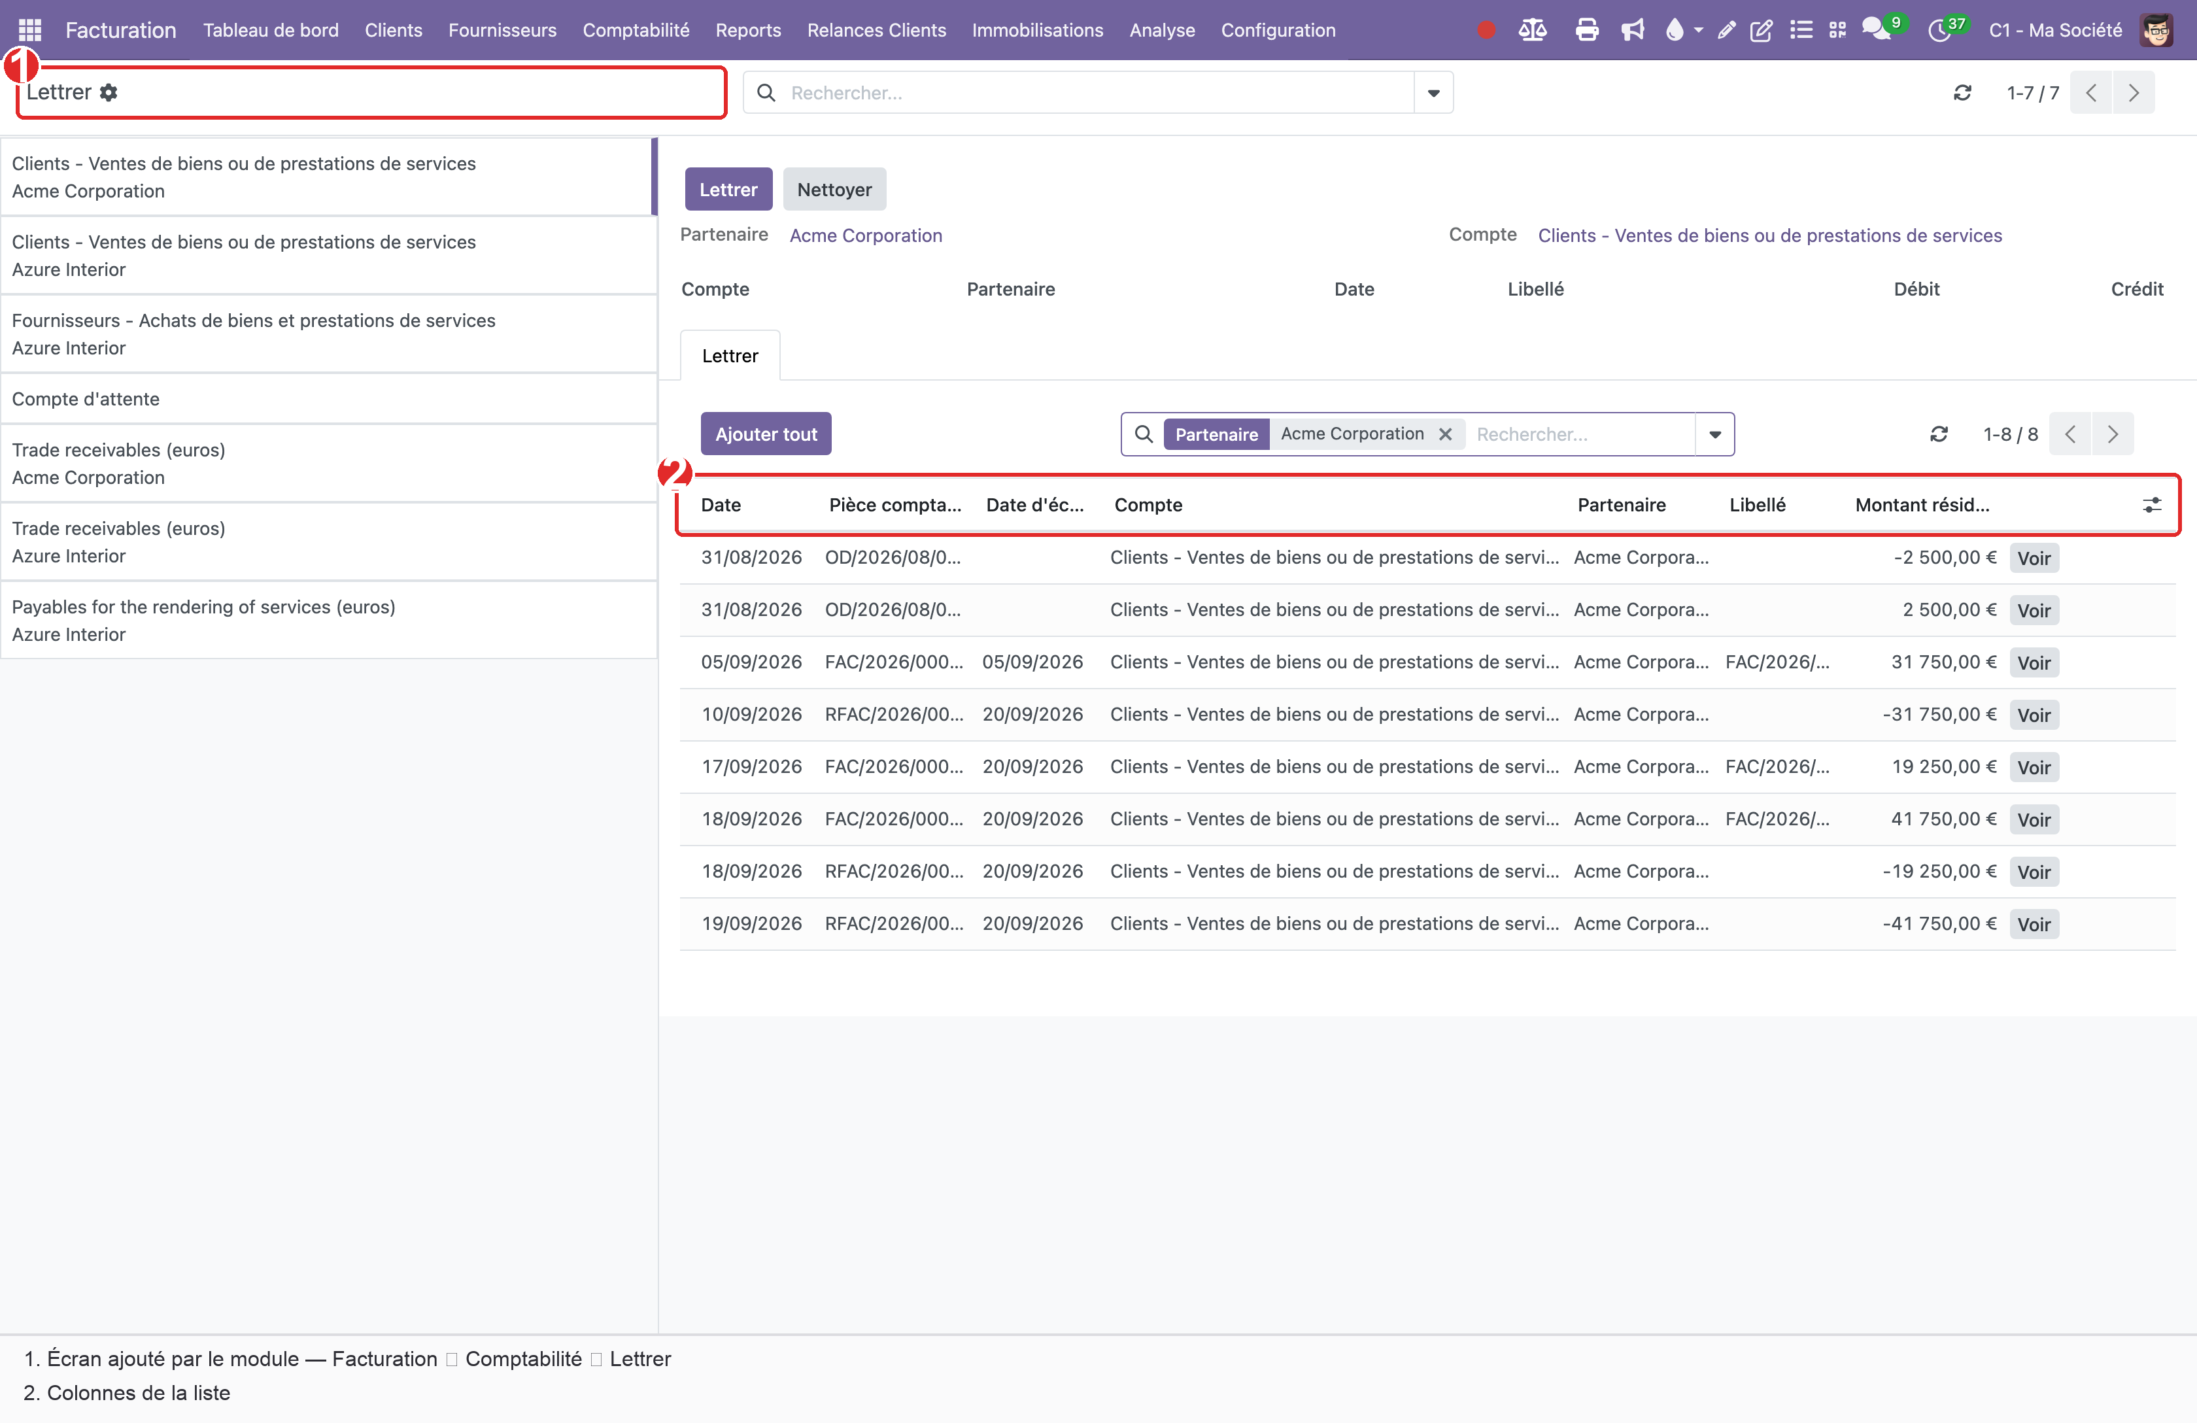Open column settings adjust icon in list header

point(2152,505)
